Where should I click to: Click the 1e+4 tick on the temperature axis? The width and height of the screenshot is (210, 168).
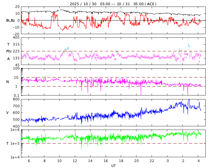(x=15, y=157)
